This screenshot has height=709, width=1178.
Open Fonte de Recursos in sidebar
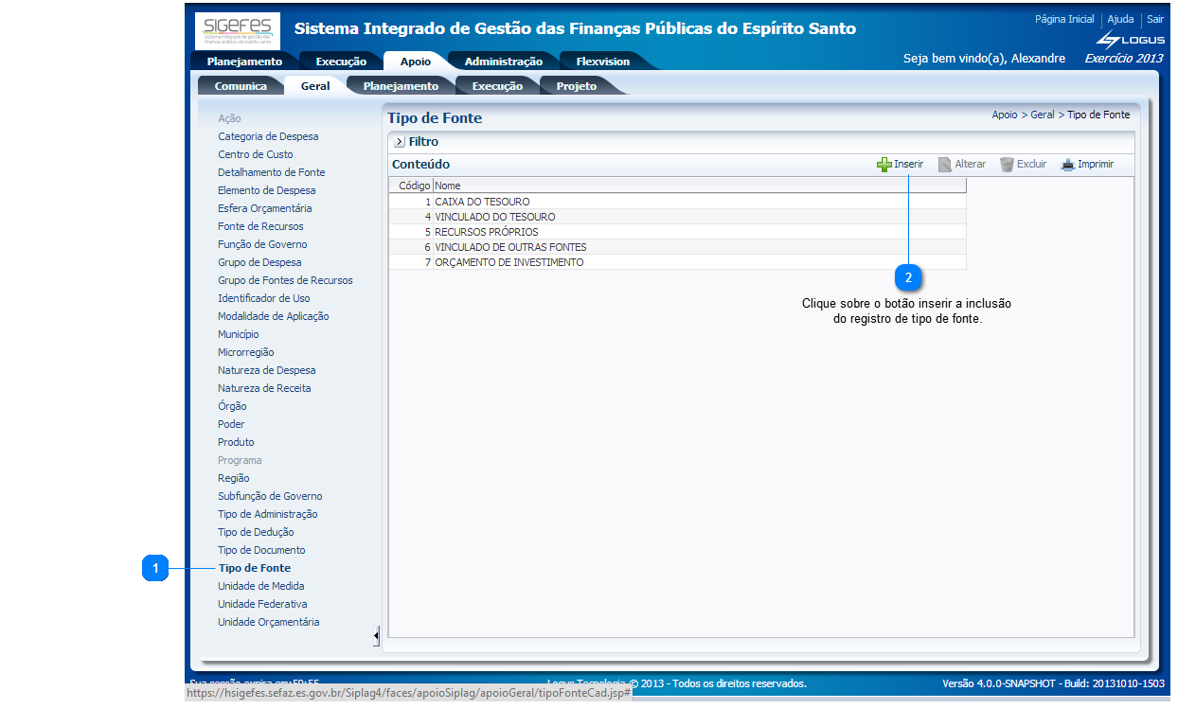click(260, 226)
